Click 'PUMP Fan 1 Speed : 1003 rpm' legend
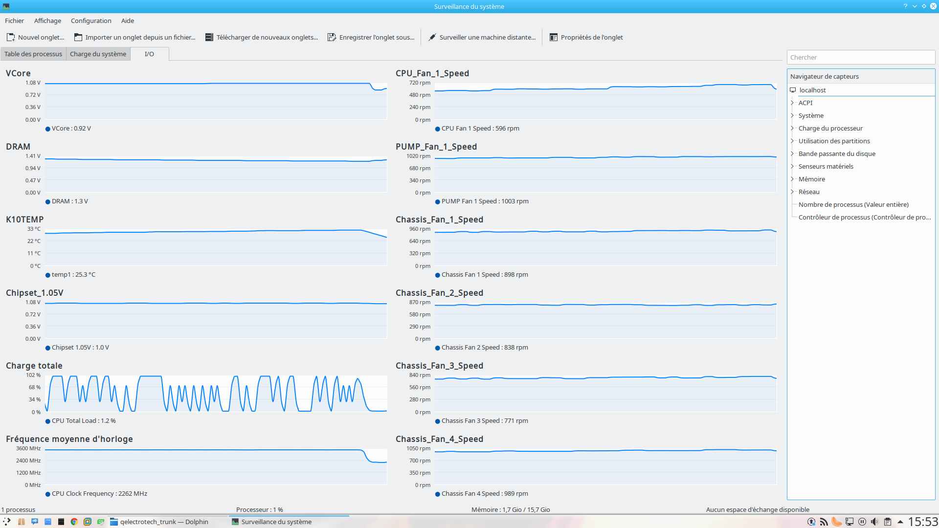The image size is (939, 528). (x=485, y=201)
